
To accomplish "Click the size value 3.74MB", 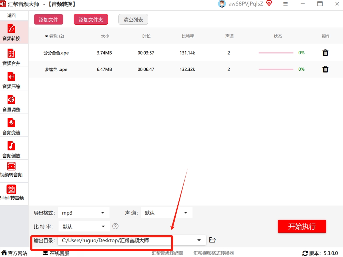I will click(104, 53).
